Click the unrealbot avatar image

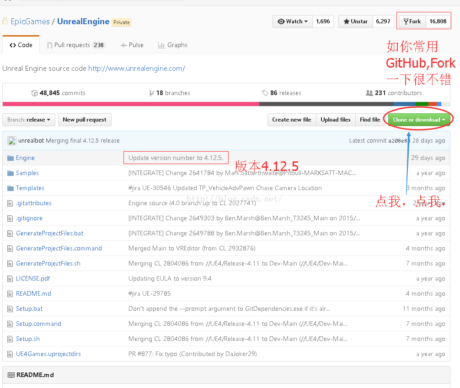[x=12, y=141]
